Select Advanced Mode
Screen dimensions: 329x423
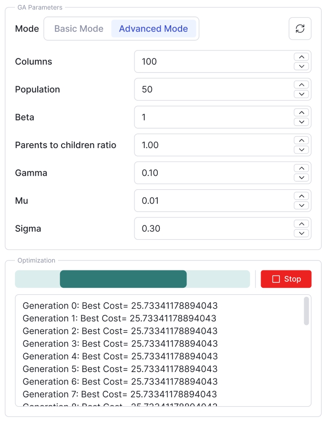coord(153,29)
